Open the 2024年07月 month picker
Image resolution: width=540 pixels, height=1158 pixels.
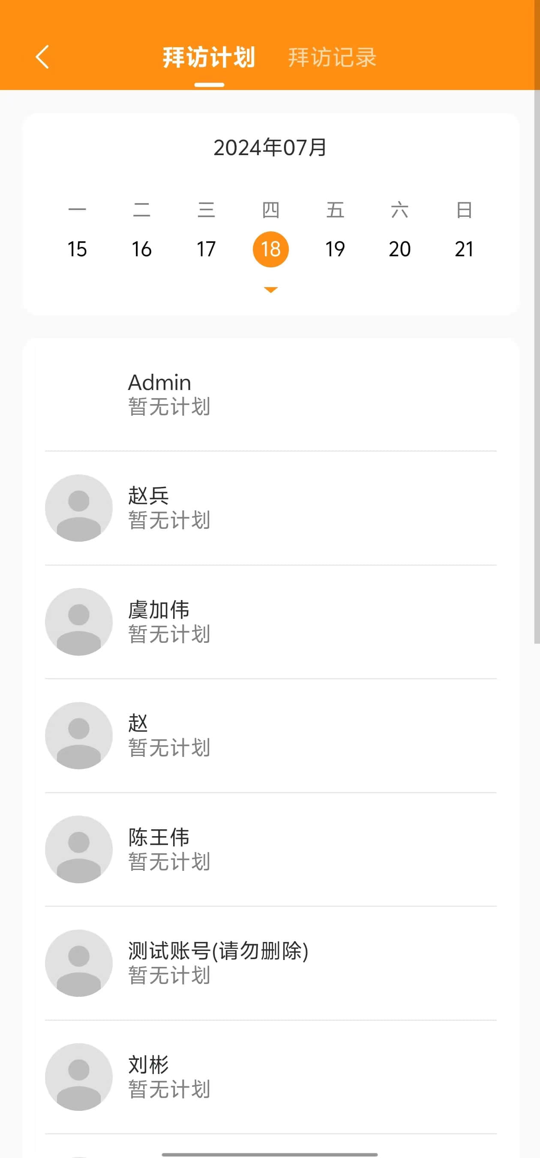click(270, 147)
